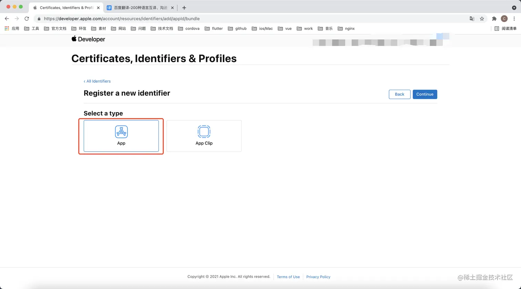Screen dimensions: 521x289
Task: Open the nginx bookmarks folder
Action: (x=346, y=29)
